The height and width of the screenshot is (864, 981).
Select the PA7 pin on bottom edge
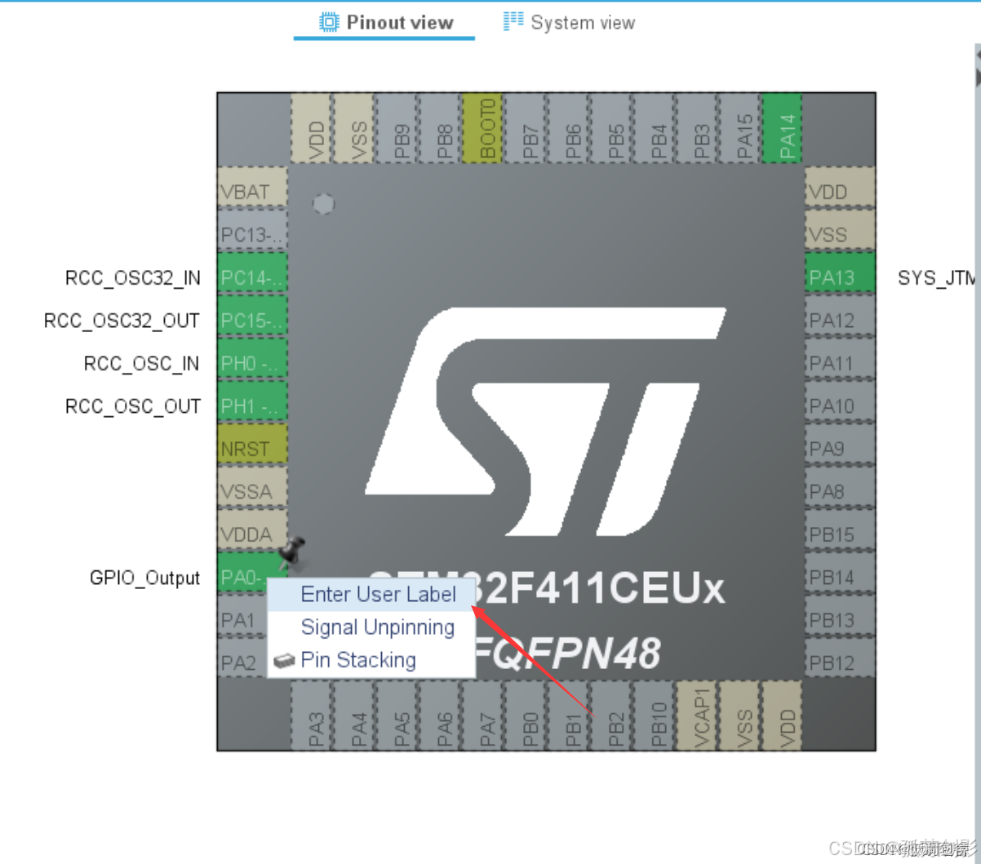482,716
